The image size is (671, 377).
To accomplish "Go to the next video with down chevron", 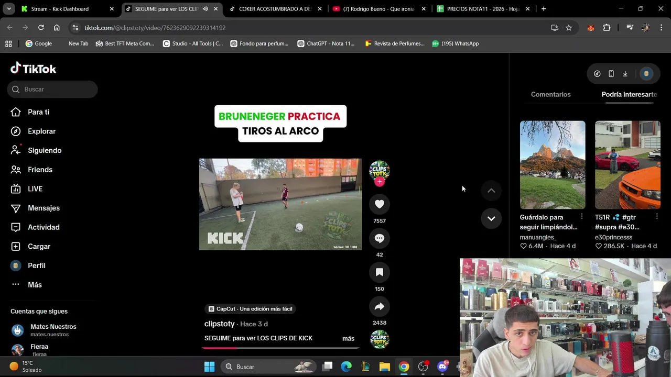I will pyautogui.click(x=491, y=218).
